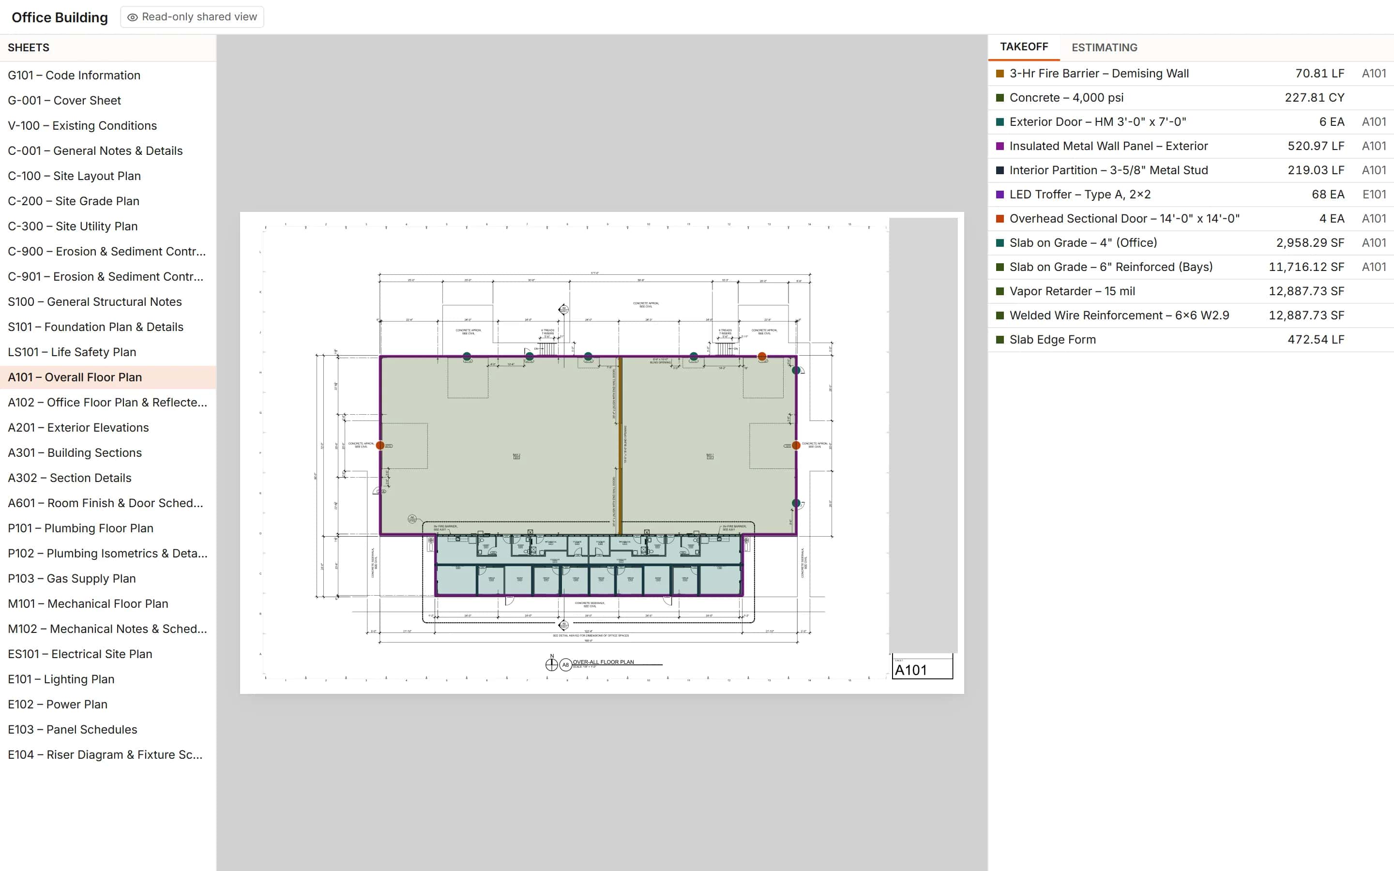The height and width of the screenshot is (871, 1394).
Task: Click the E101 sheet reference for LED Troffer
Action: pyautogui.click(x=1374, y=195)
